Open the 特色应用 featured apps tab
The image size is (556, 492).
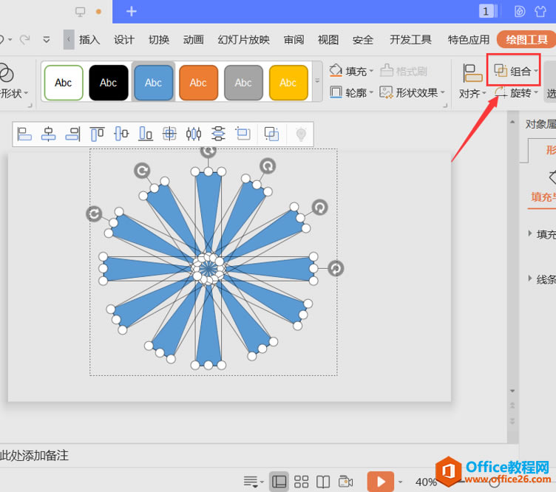(469, 40)
